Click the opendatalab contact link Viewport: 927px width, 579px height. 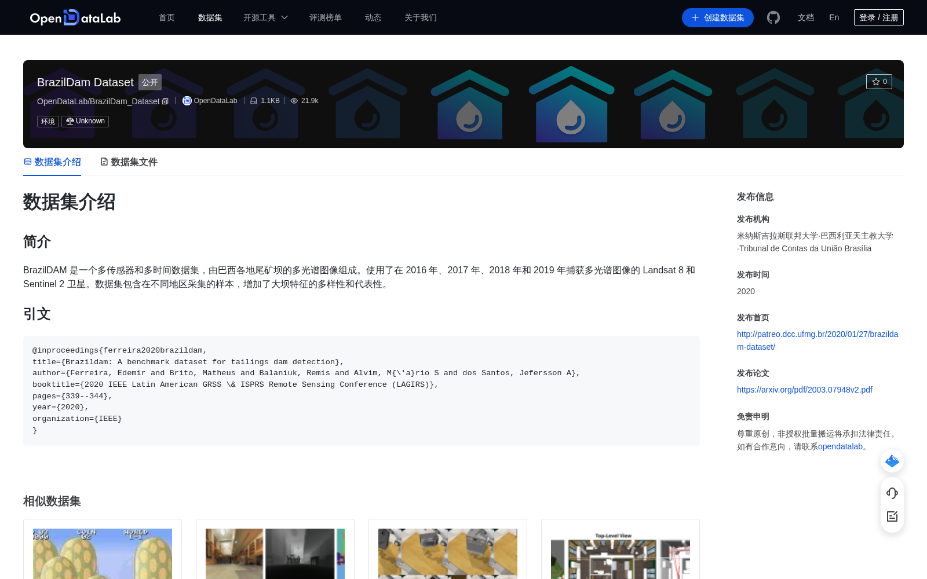(840, 446)
